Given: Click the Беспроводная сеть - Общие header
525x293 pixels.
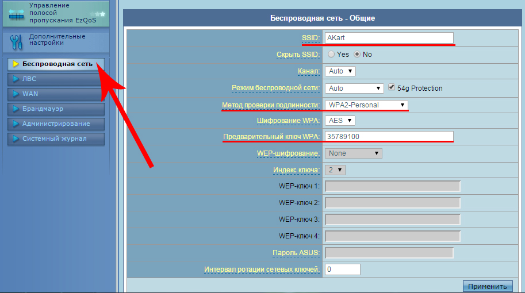Looking at the screenshot, I should tap(323, 18).
